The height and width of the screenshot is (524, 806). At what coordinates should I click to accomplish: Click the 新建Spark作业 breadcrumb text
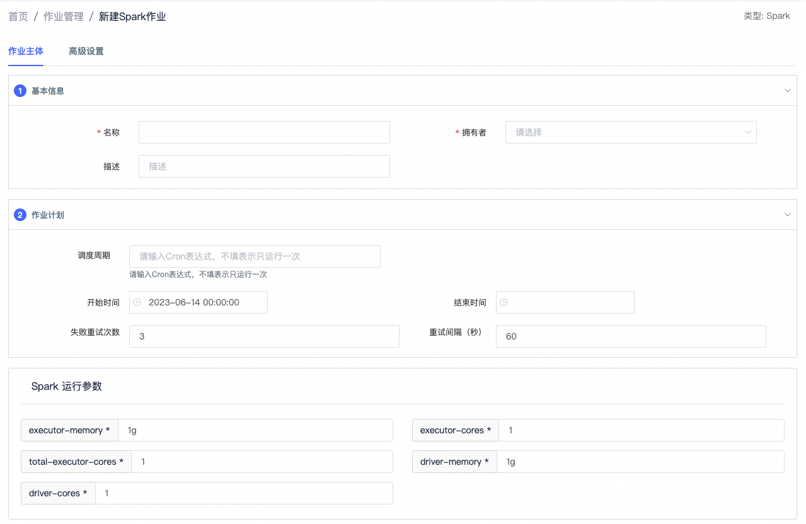coord(132,16)
